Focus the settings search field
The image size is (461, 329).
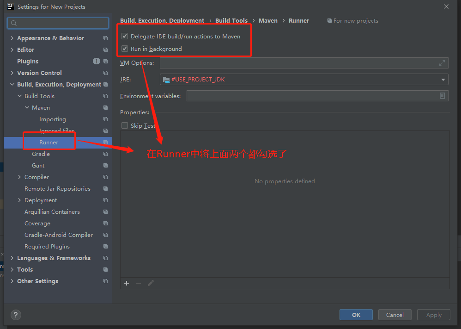[58, 23]
